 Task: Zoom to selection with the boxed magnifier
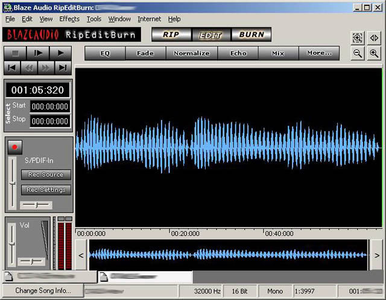point(358,37)
